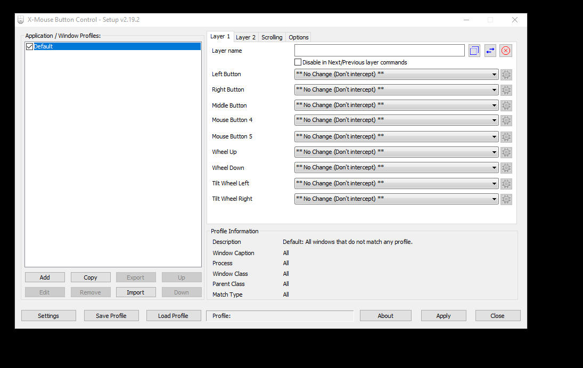This screenshot has height=368, width=583.
Task: Switch to the Layer 1 tab
Action: [220, 36]
